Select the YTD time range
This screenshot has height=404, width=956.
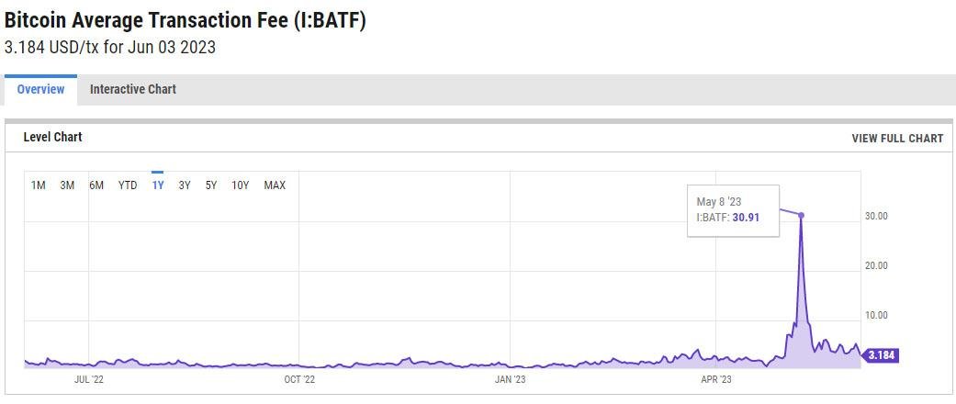point(128,185)
